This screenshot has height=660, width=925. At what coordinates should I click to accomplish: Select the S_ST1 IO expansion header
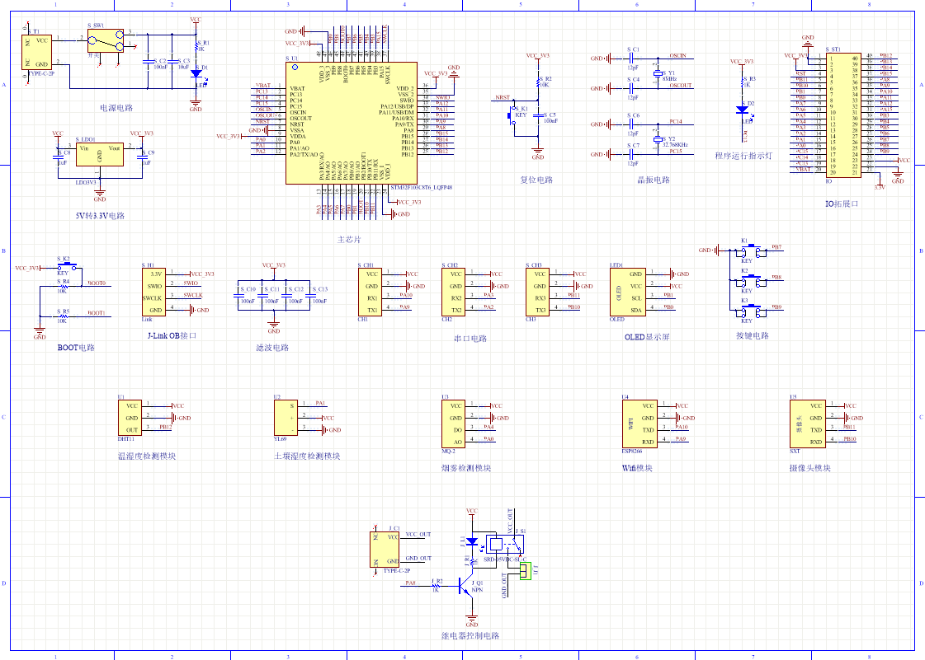pyautogui.click(x=842, y=115)
